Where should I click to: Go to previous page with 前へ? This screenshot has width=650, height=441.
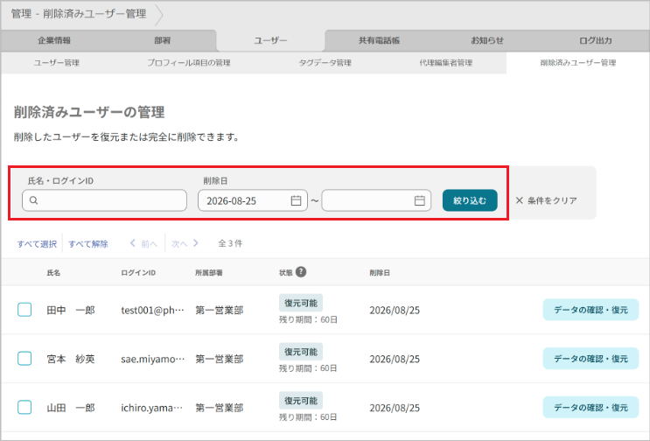click(150, 244)
